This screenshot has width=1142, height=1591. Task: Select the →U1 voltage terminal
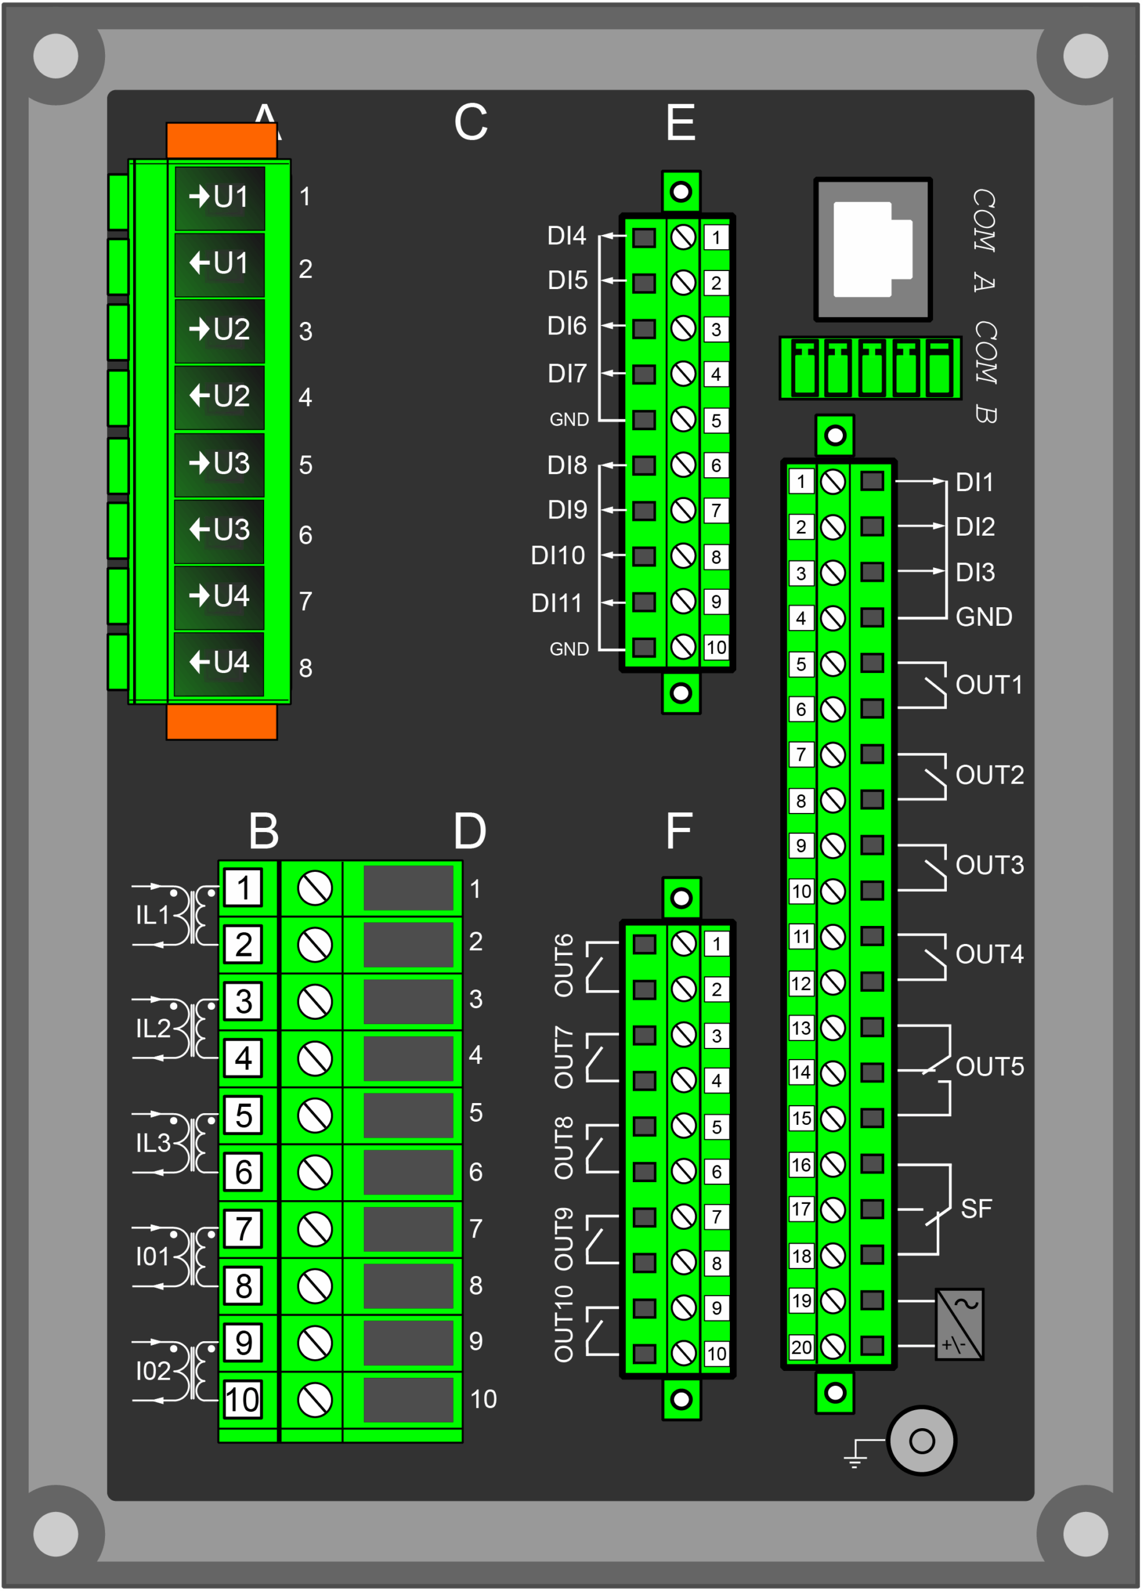(219, 198)
